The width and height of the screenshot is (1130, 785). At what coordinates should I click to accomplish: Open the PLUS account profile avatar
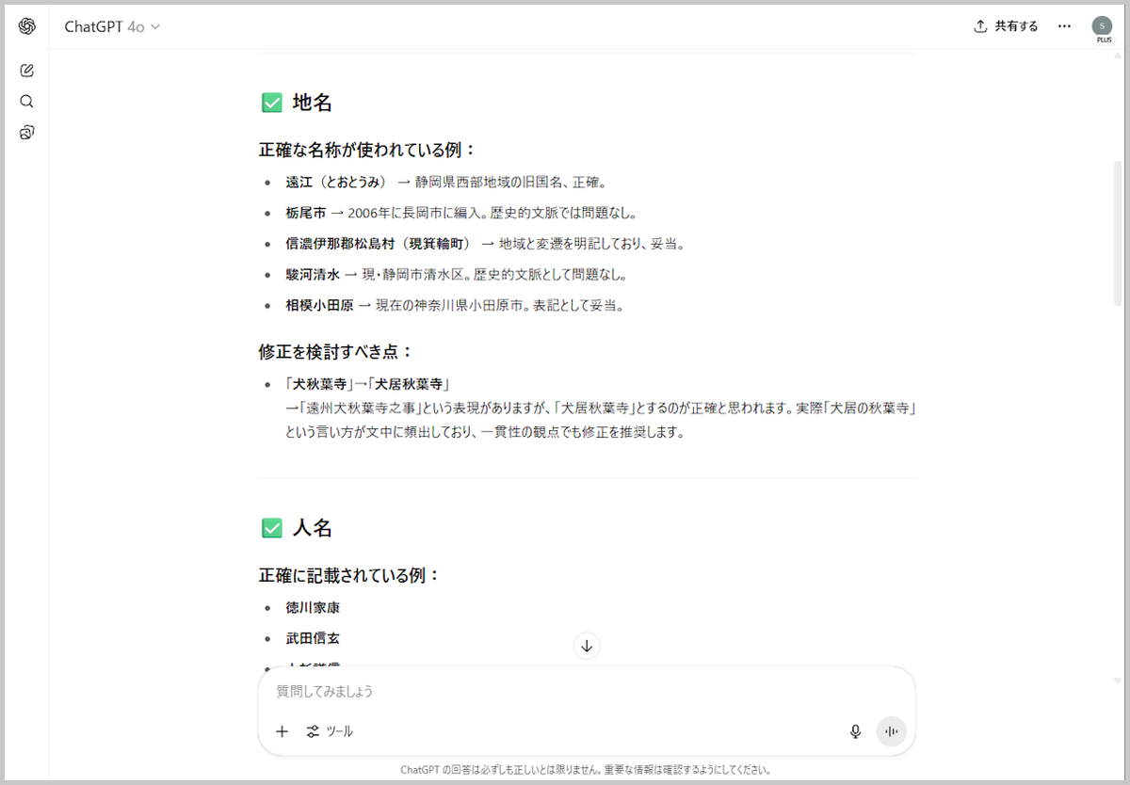point(1103,26)
